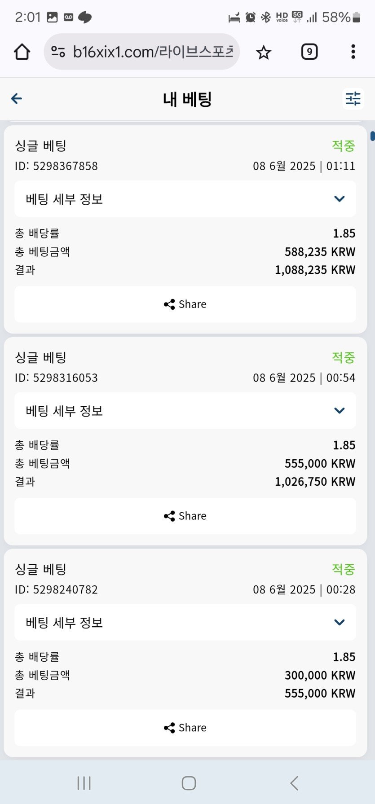
Task: Tap the 내 베팅 page title
Action: click(187, 99)
